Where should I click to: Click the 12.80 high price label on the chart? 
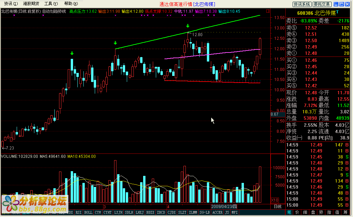197,34
